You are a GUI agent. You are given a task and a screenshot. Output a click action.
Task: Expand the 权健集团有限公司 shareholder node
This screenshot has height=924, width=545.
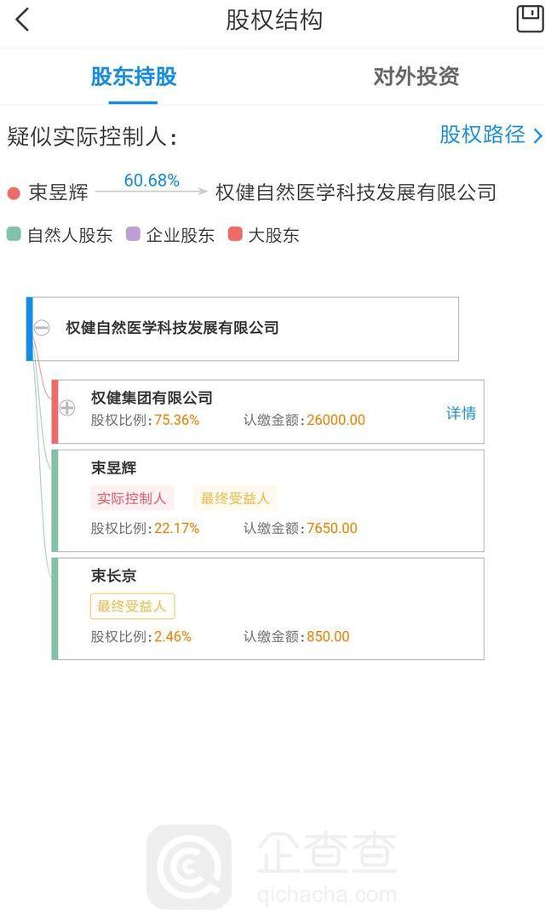tap(66, 406)
